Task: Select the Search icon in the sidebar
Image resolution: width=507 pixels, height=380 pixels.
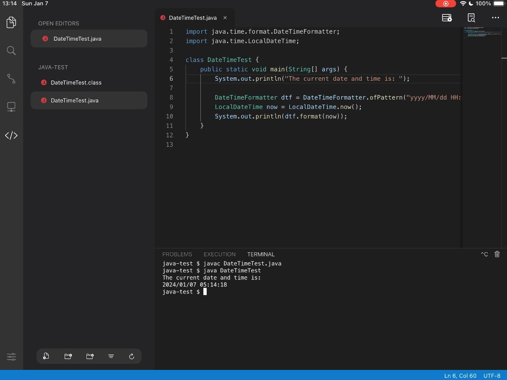Action: click(11, 50)
